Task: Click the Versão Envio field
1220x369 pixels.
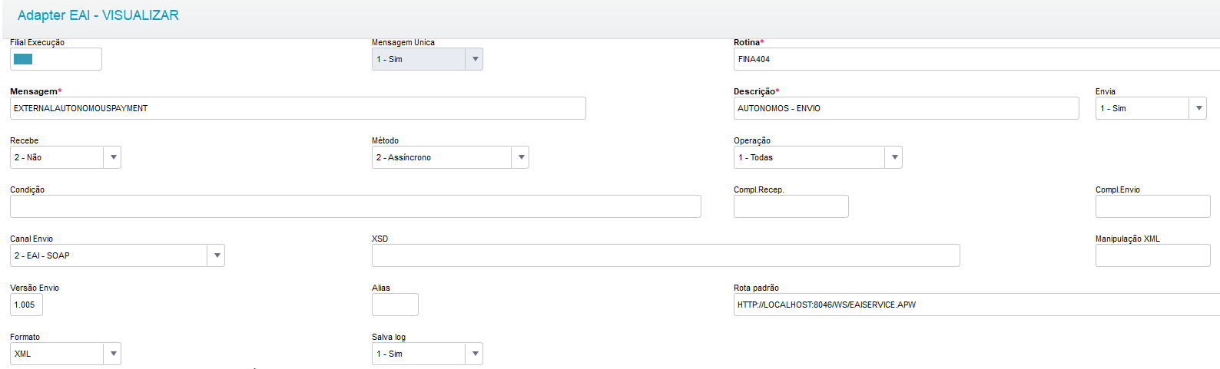Action: click(26, 305)
